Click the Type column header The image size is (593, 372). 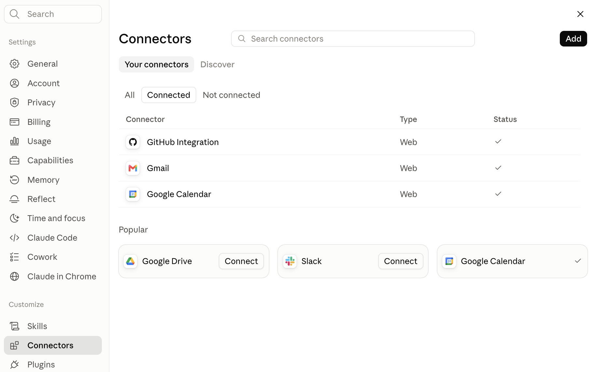[x=408, y=119]
